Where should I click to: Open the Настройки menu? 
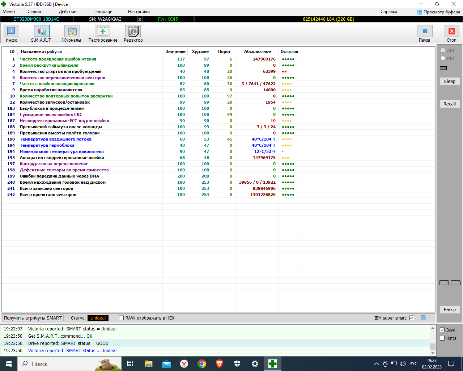(139, 12)
